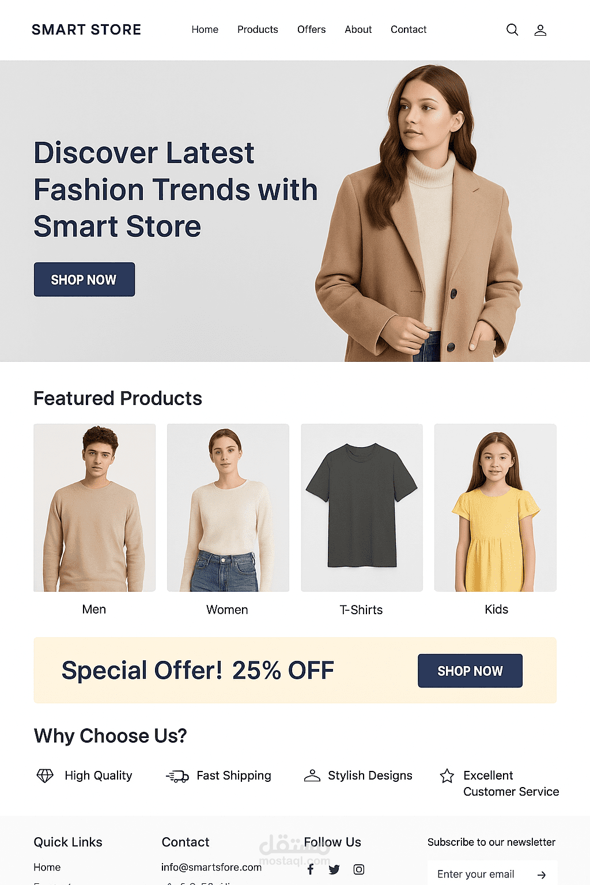Click the Excellent Customer Service star icon
590x885 pixels.
click(x=447, y=776)
